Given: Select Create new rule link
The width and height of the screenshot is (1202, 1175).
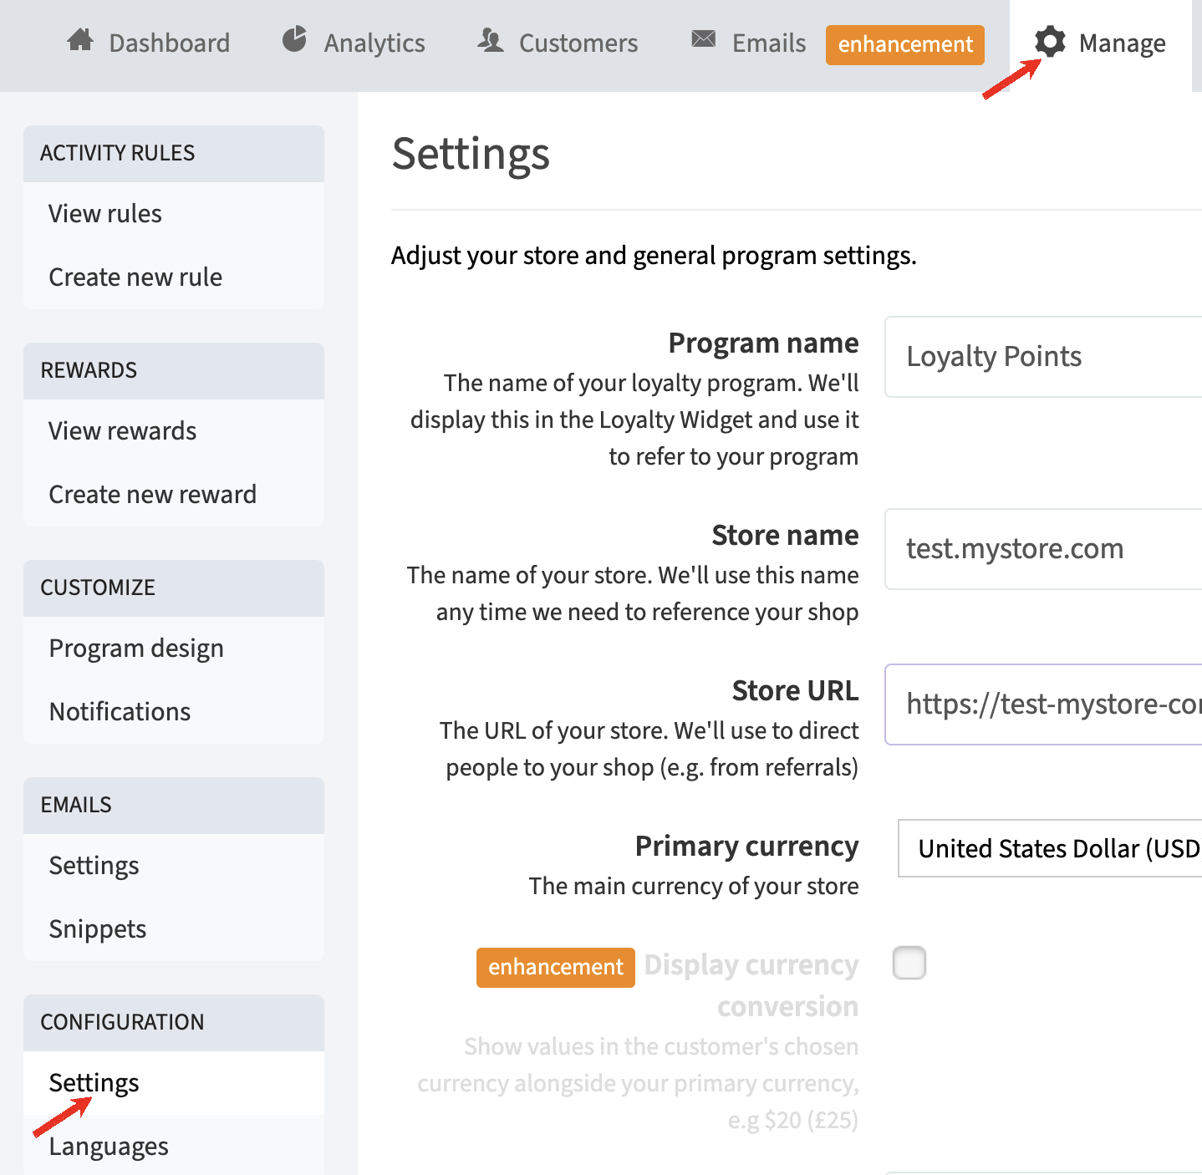Looking at the screenshot, I should [x=135, y=277].
